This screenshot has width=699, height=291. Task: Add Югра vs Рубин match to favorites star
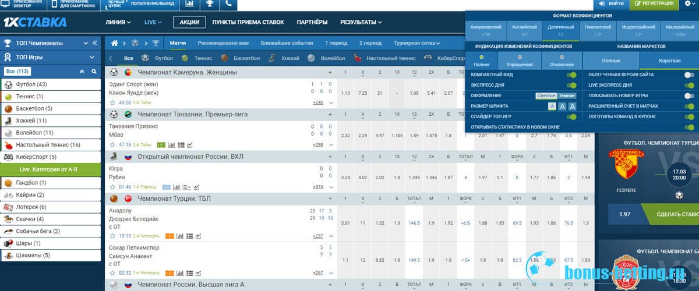[112, 187]
